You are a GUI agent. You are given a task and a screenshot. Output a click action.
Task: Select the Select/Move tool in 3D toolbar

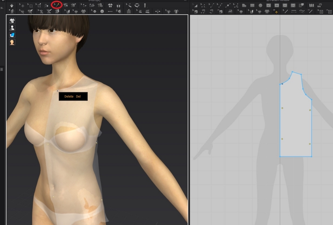(x=22, y=6)
